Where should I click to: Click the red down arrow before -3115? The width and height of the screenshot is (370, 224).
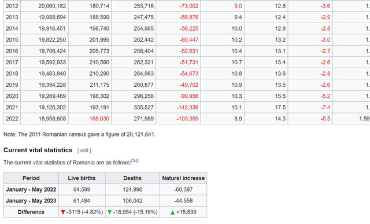pos(63,212)
